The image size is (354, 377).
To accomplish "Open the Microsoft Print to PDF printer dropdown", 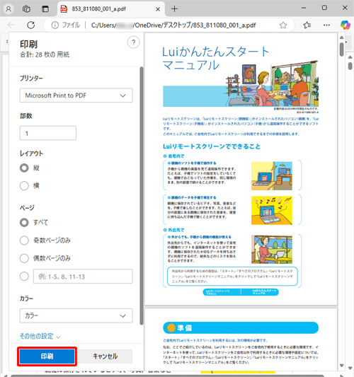I will point(76,95).
